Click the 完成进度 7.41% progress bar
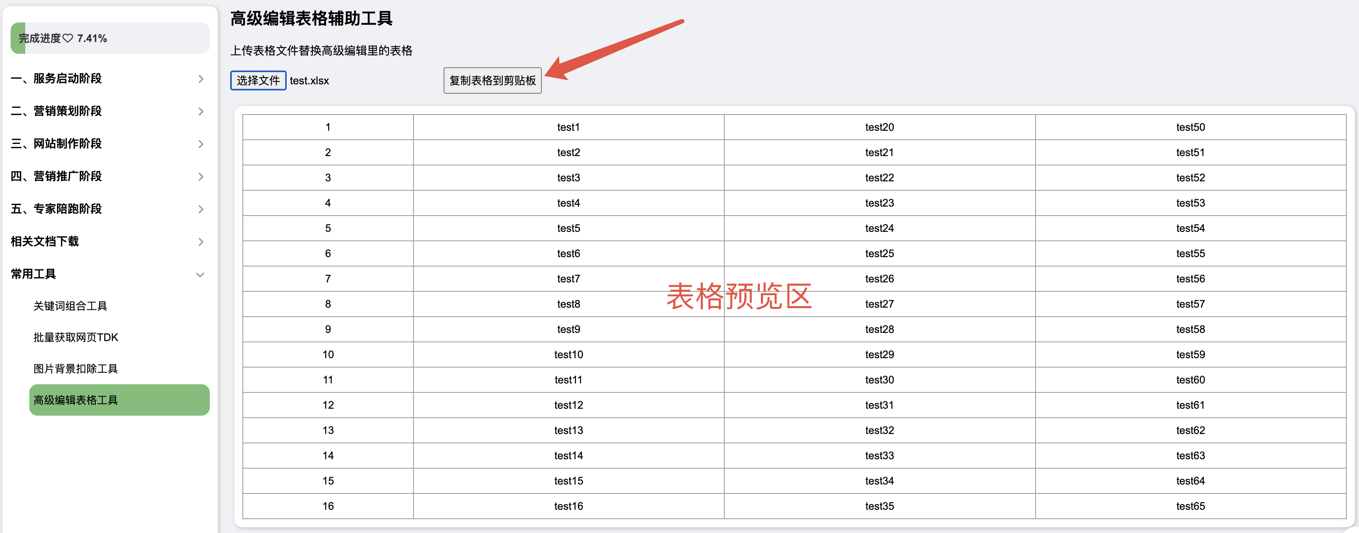 (110, 38)
